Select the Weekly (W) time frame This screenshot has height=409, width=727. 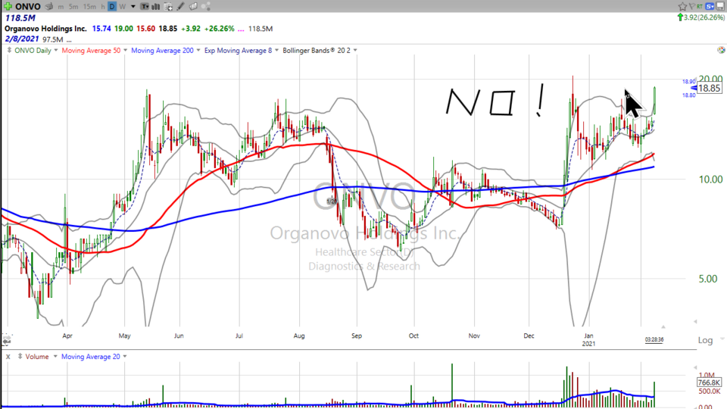123,7
